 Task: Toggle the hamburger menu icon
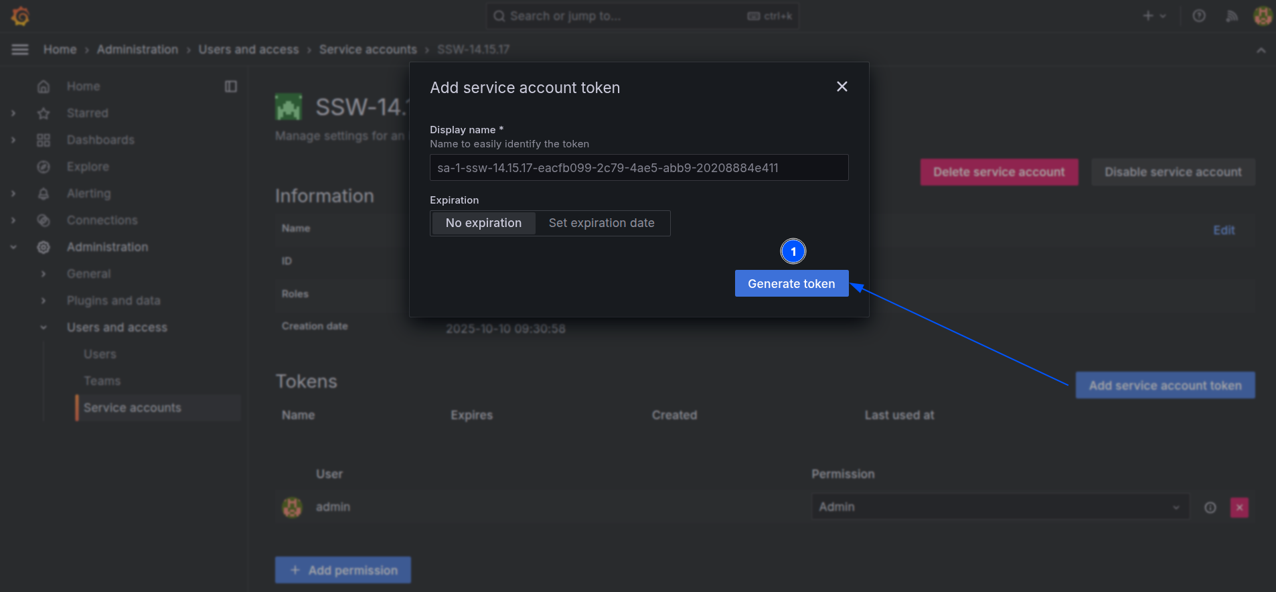click(x=20, y=50)
